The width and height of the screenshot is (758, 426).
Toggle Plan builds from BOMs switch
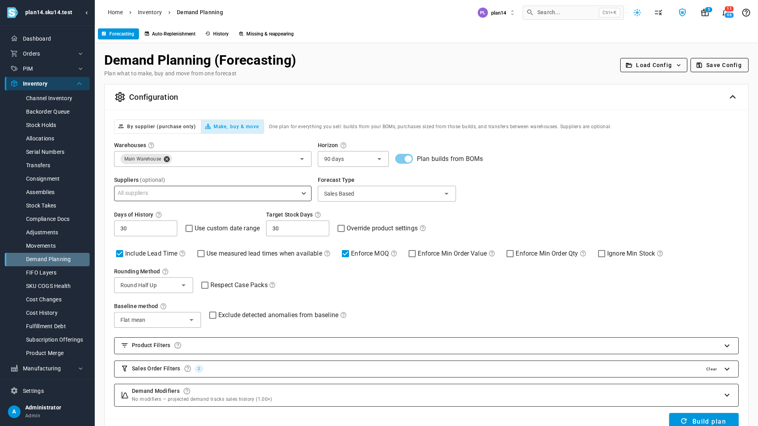point(404,159)
